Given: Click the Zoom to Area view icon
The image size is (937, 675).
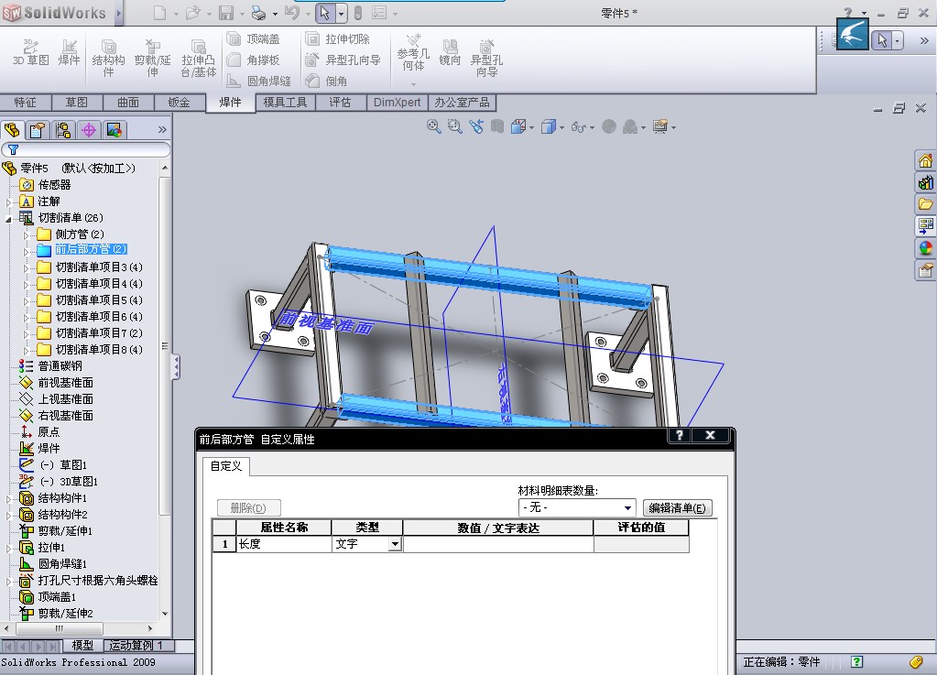Looking at the screenshot, I should [454, 126].
